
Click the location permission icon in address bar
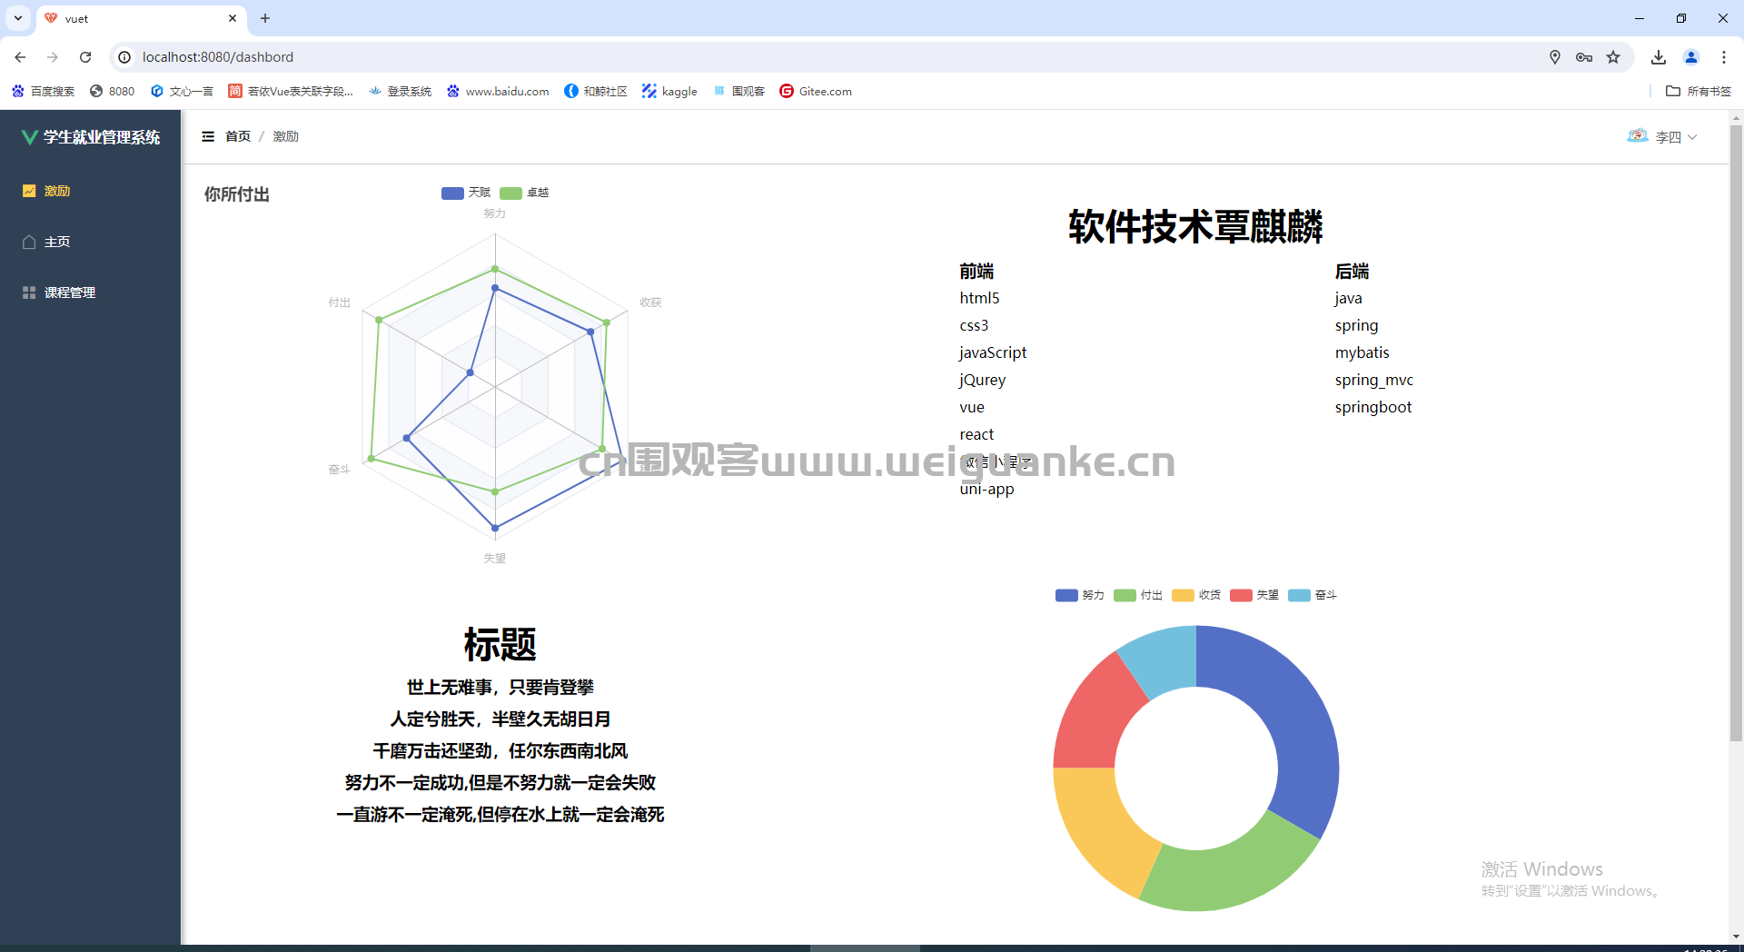click(x=1555, y=57)
